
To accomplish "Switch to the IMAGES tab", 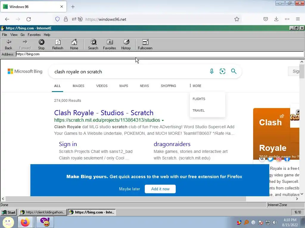I will pyautogui.click(x=78, y=86).
